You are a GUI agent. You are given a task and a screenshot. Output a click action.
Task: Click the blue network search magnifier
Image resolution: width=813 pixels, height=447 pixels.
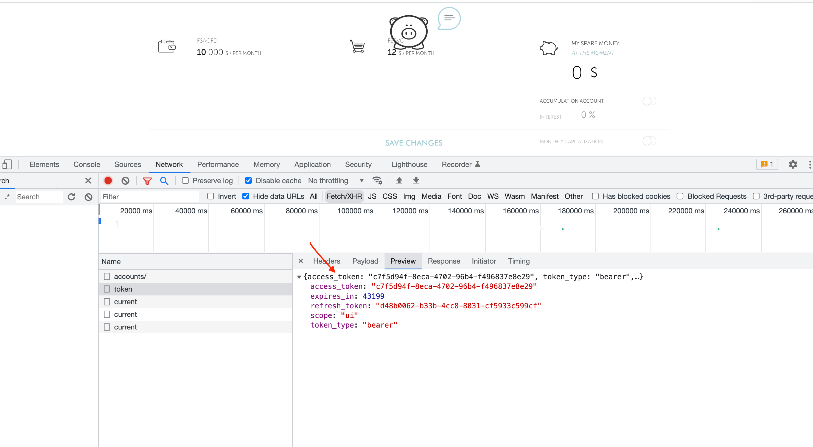(164, 181)
